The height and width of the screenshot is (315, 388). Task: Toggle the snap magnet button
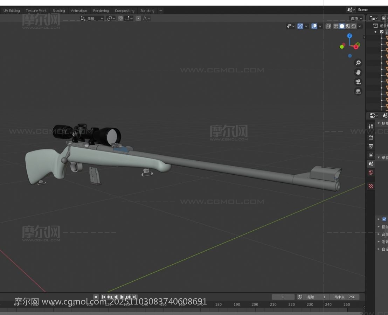point(120,19)
